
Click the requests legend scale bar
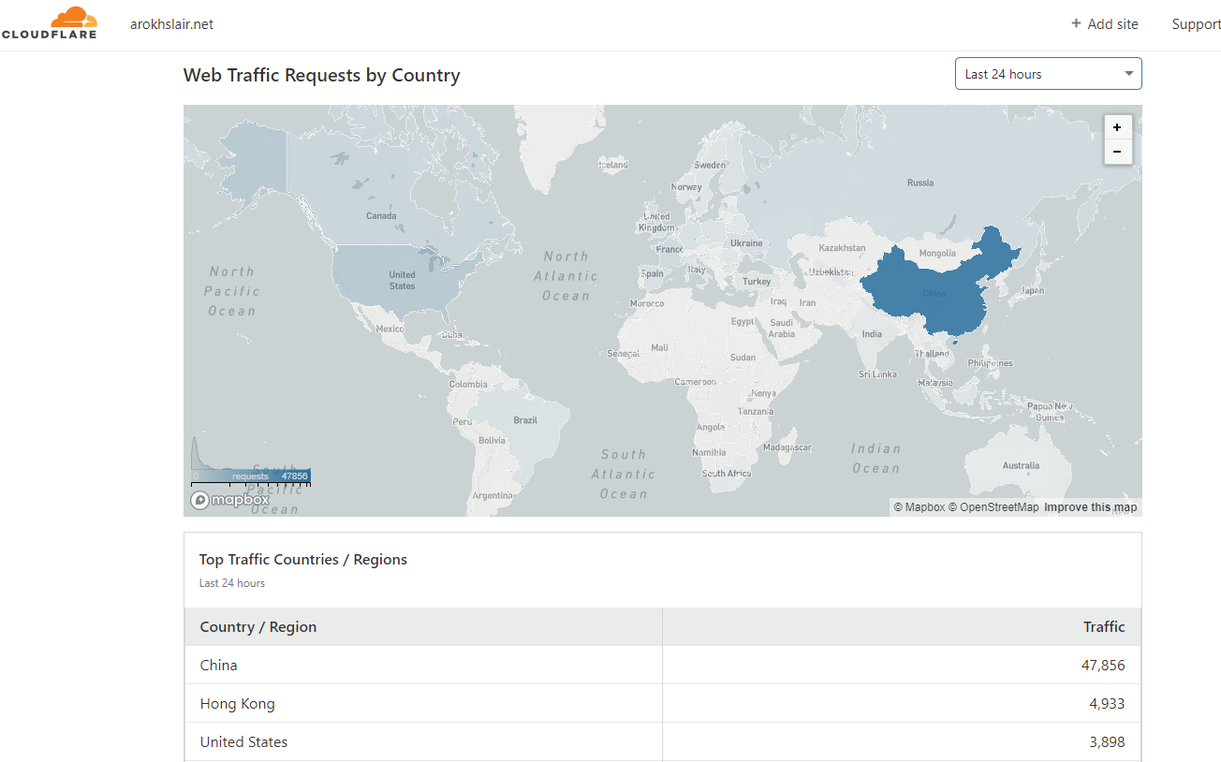click(251, 476)
